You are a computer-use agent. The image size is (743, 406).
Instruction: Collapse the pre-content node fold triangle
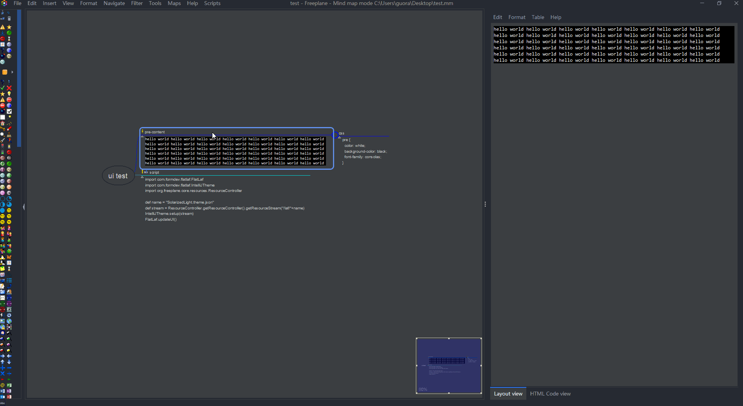143,137
